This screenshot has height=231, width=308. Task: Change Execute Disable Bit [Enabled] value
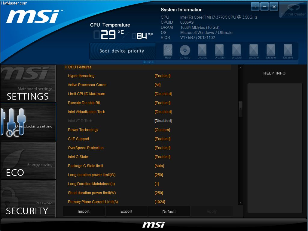coord(163,103)
